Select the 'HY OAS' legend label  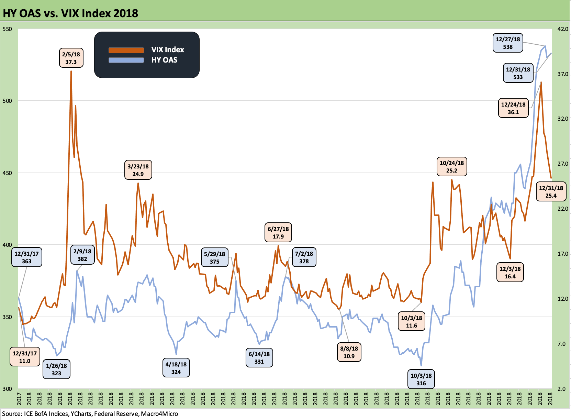tap(164, 60)
